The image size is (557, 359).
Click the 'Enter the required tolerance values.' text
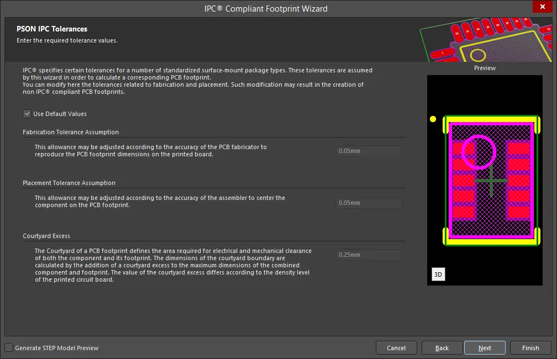point(67,40)
